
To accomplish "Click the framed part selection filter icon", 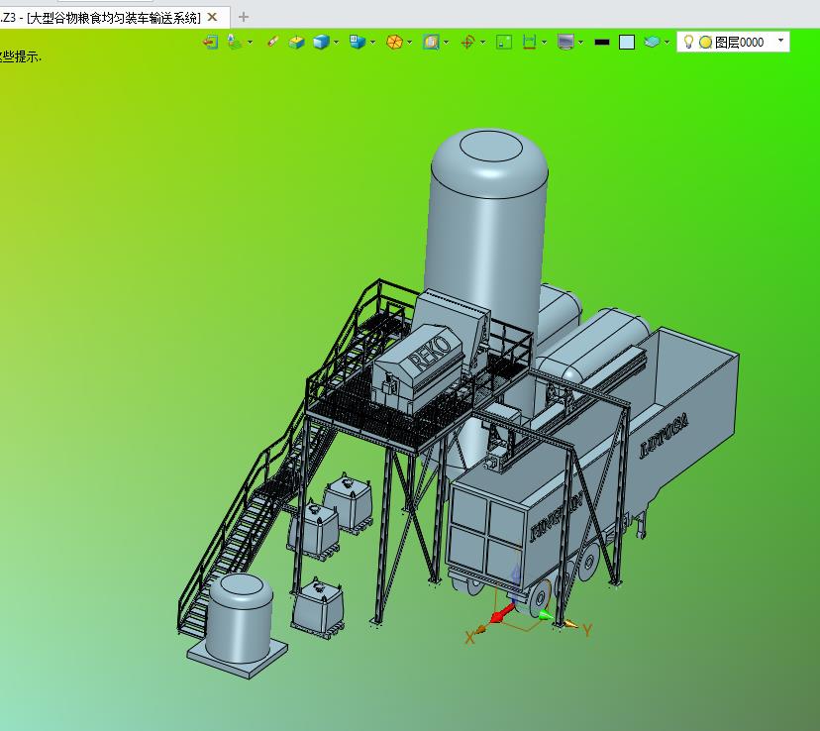I will click(431, 42).
